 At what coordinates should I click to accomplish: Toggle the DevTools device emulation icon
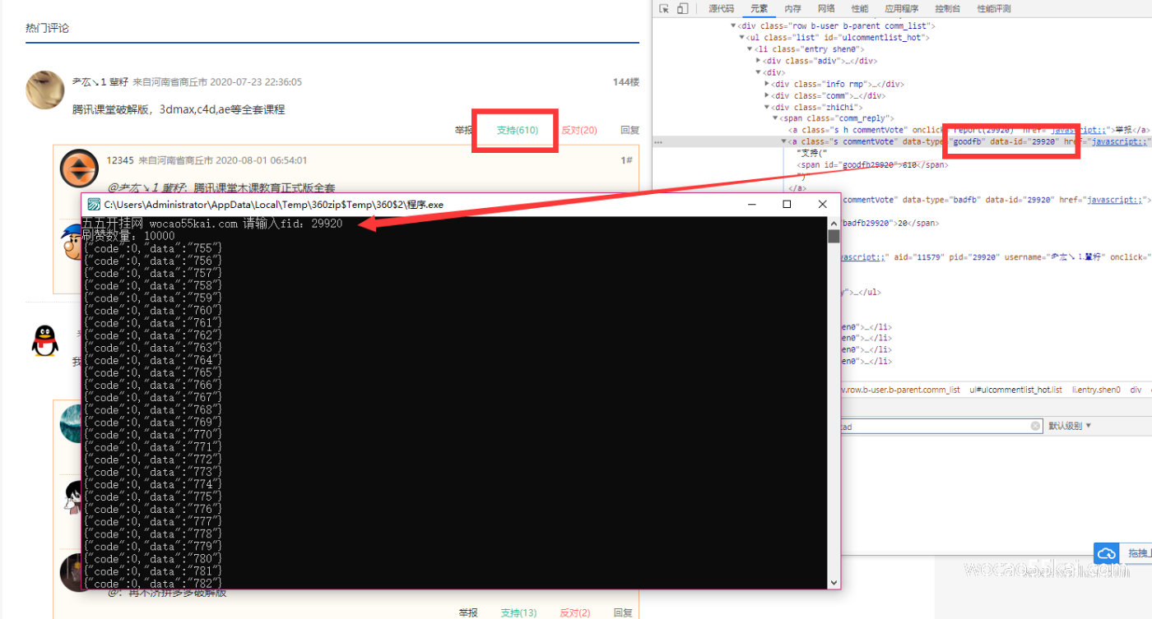pyautogui.click(x=682, y=8)
